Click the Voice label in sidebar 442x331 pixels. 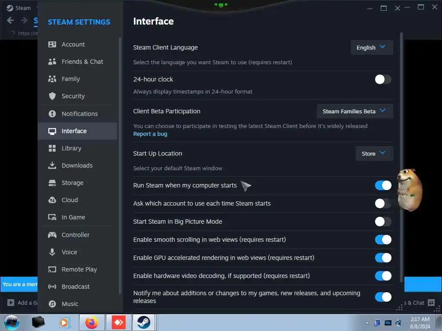pyautogui.click(x=69, y=252)
